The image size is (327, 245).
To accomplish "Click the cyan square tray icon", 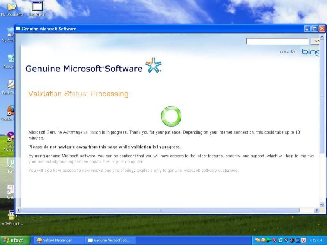I will point(280,240).
